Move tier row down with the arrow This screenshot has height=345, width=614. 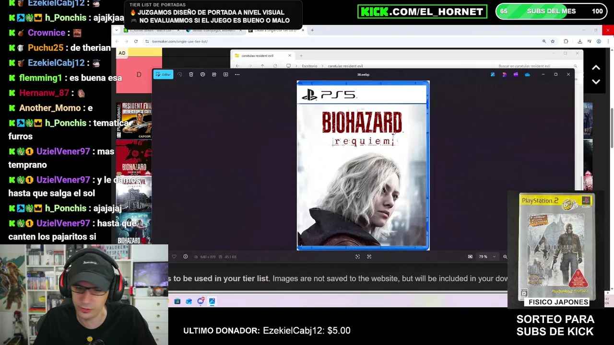pos(596,81)
